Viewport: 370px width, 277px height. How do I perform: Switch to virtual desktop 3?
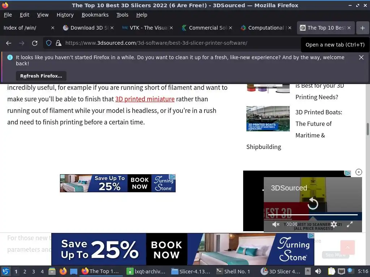click(x=34, y=272)
